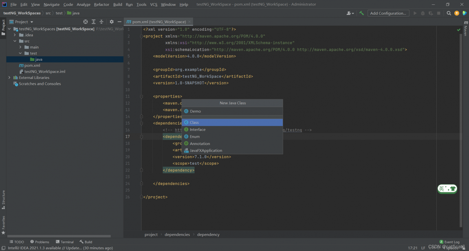Open the File menu
This screenshot has height=251, width=469.
coord(14,4)
